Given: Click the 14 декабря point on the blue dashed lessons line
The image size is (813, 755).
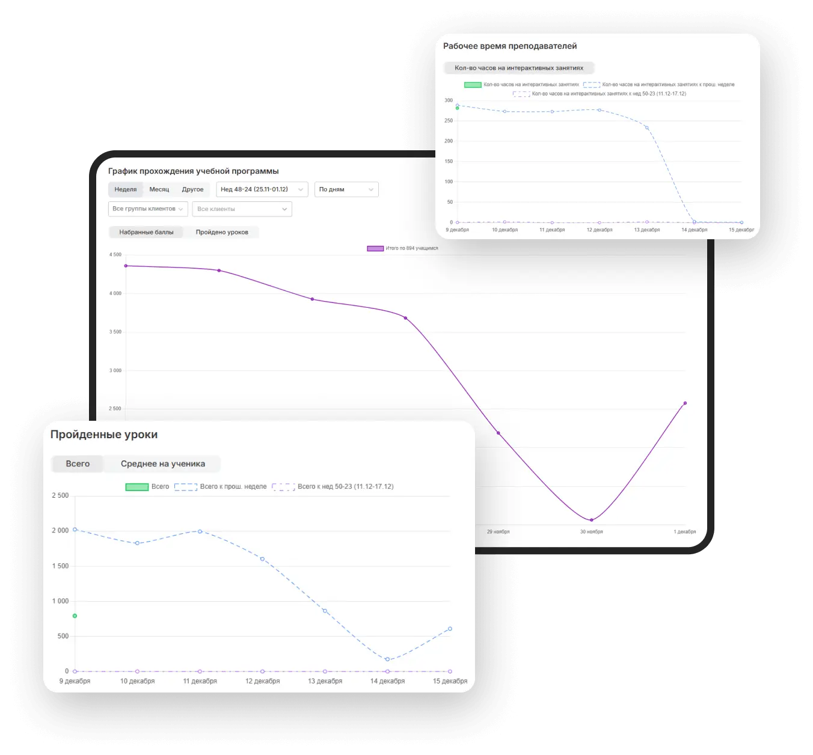Looking at the screenshot, I should coord(387,659).
